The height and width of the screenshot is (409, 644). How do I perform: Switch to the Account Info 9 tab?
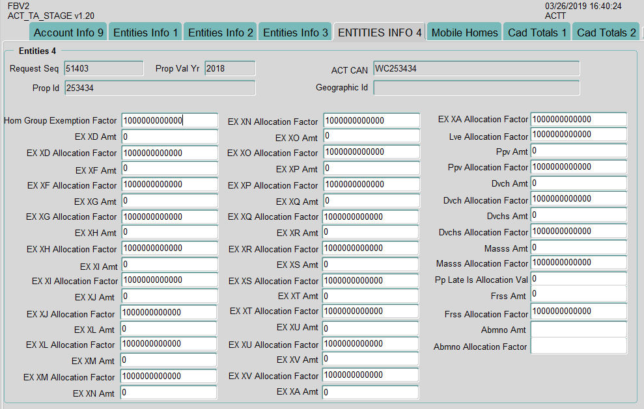[68, 33]
